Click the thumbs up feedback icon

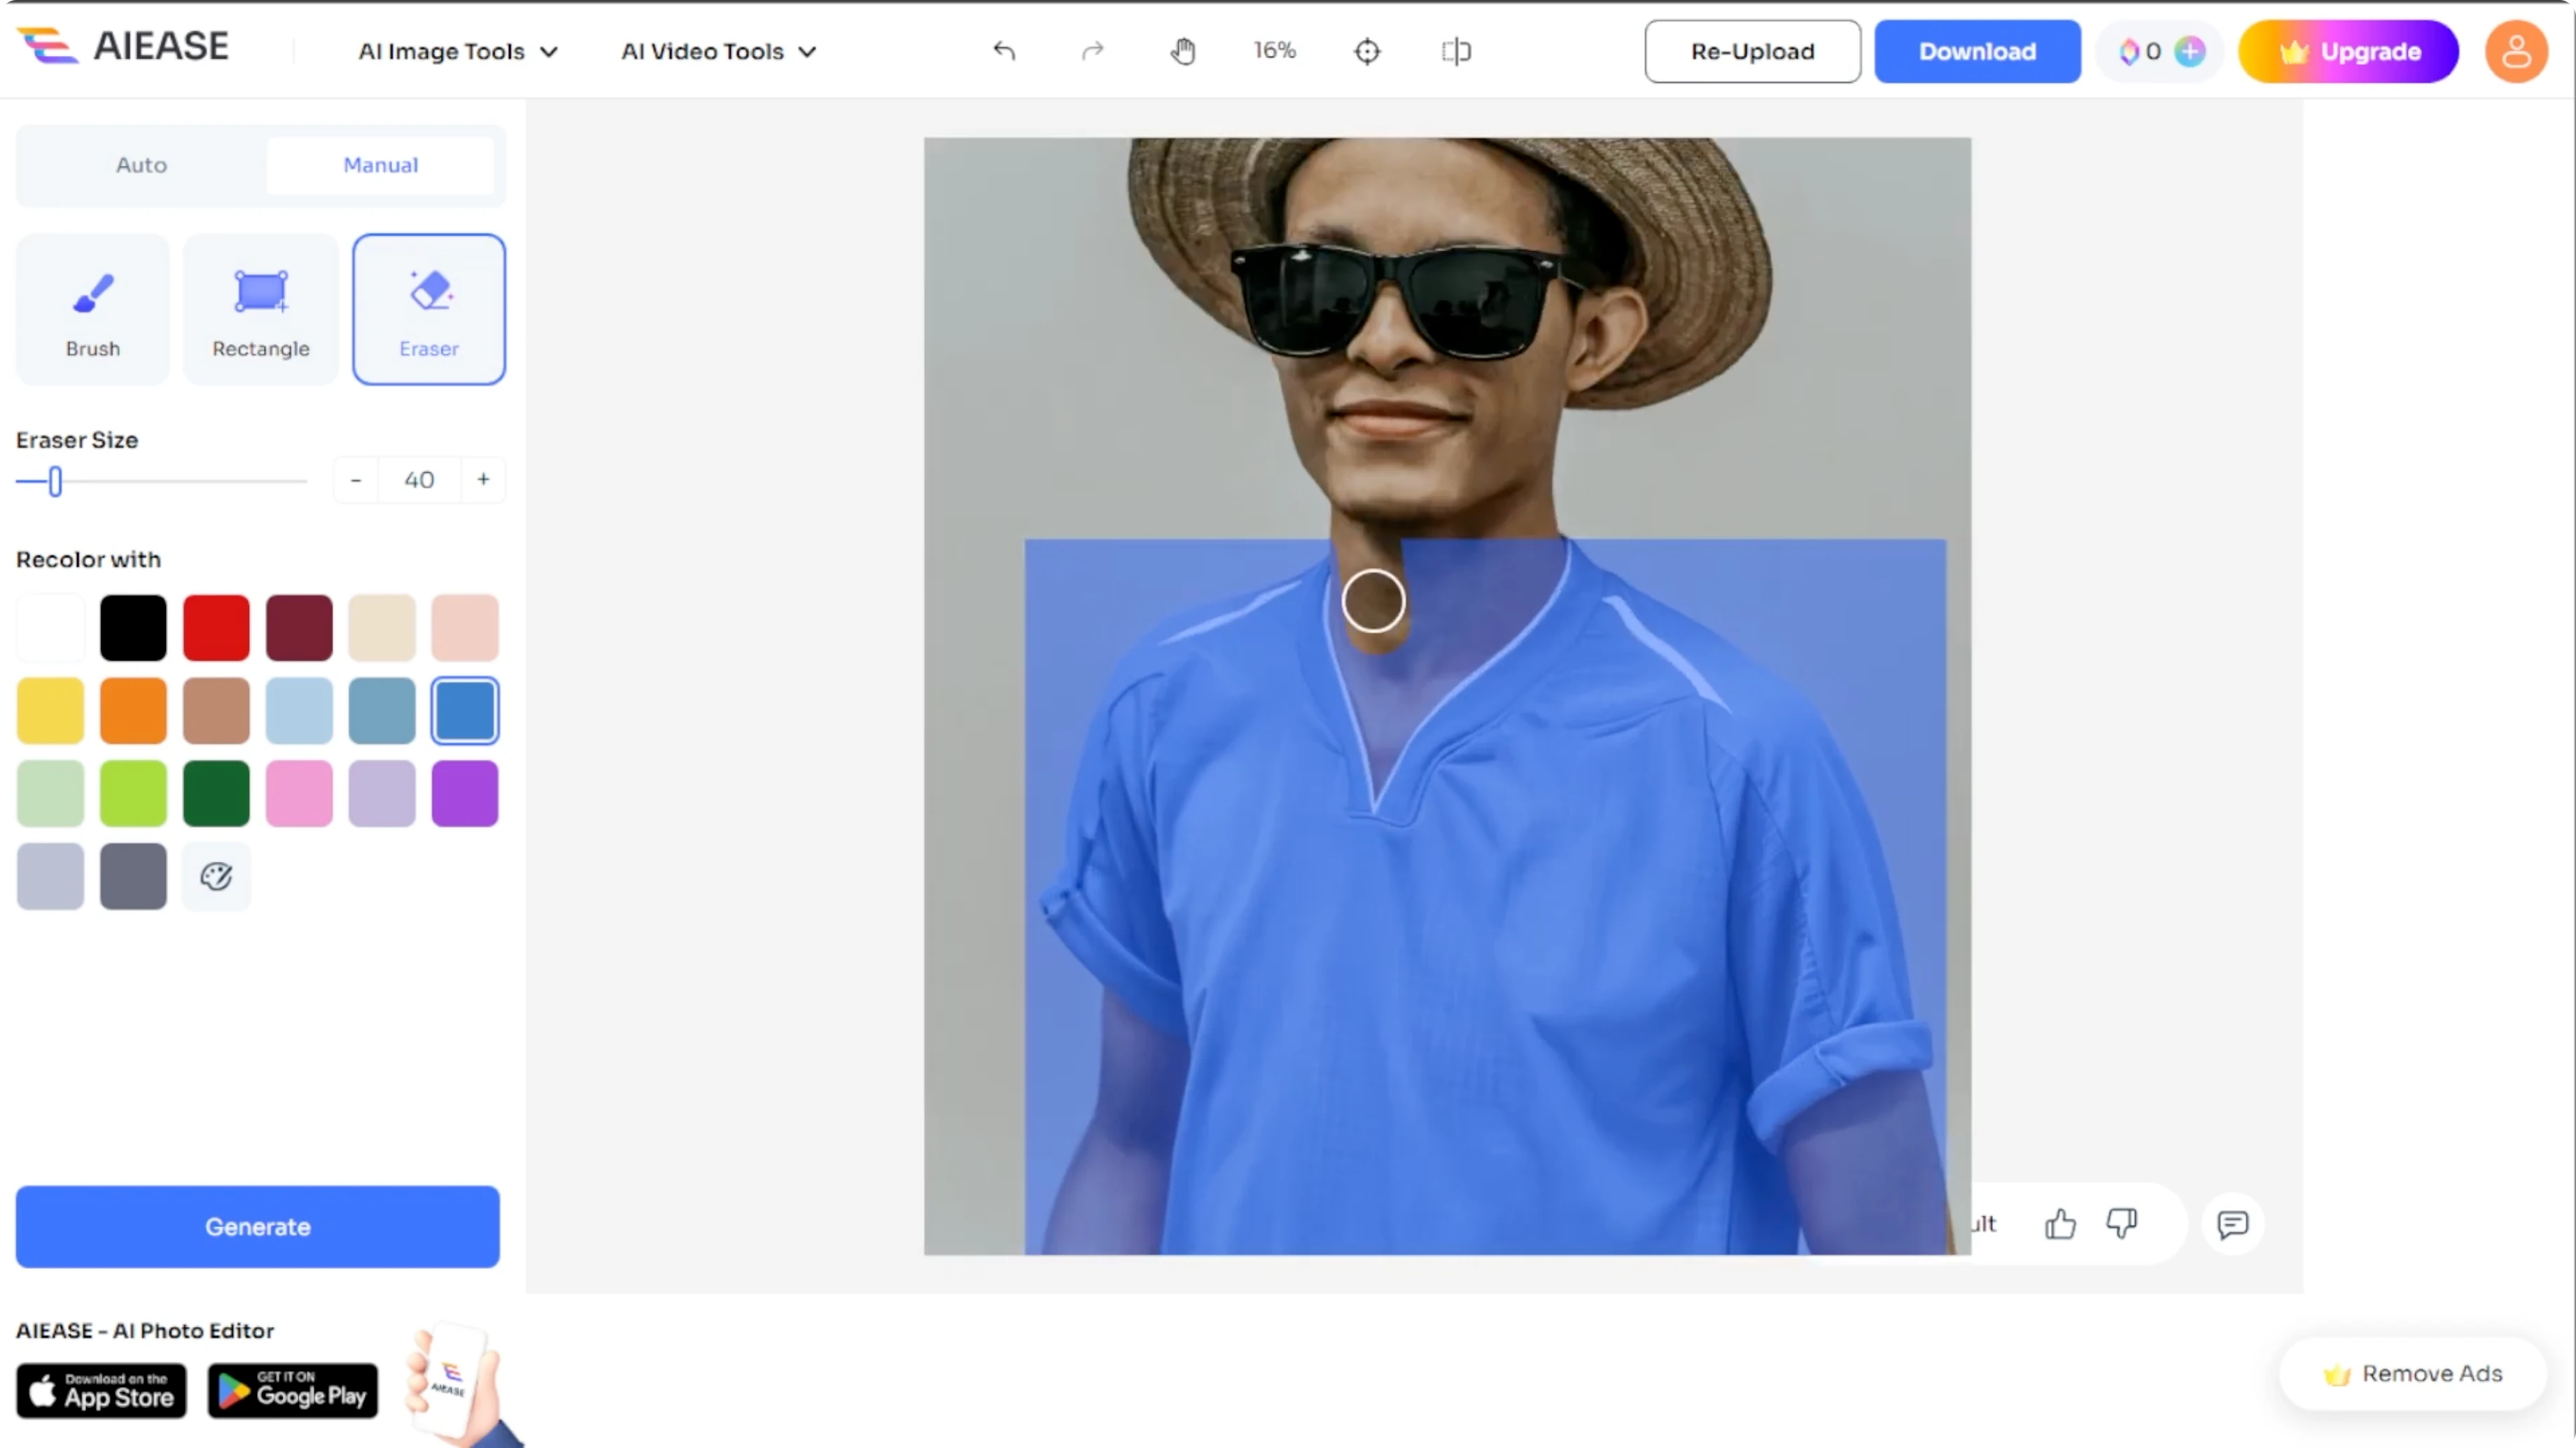[2060, 1223]
